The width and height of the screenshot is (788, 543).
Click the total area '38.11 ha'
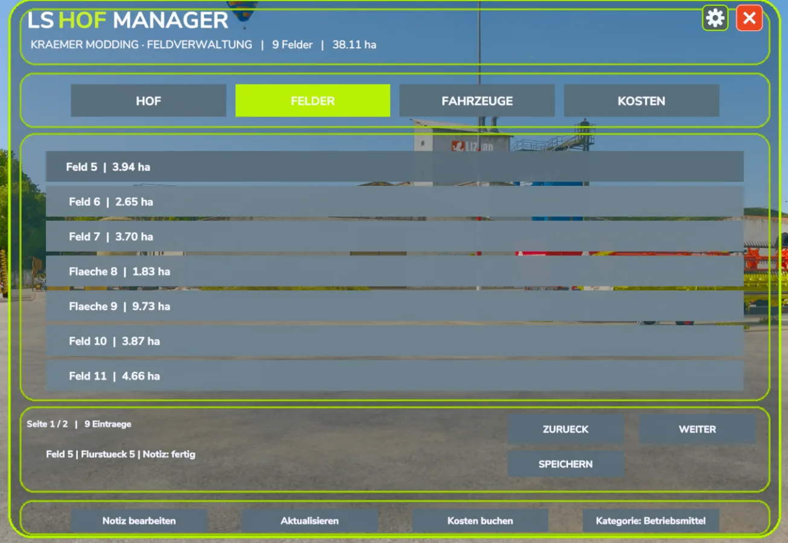coord(354,45)
